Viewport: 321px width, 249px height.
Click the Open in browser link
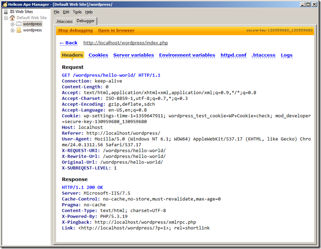116,31
